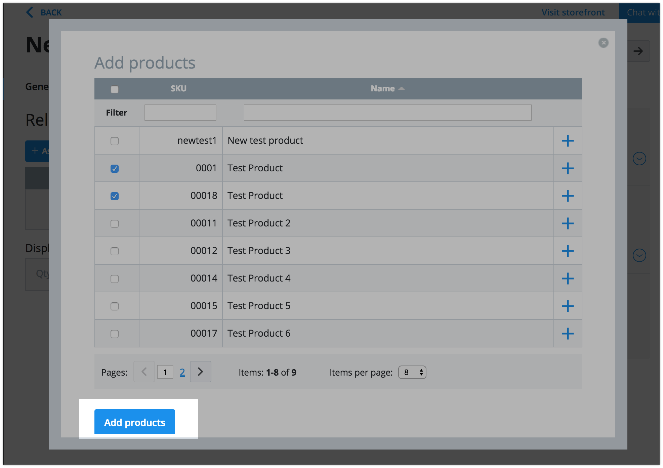Viewport: 663px width, 468px height.
Task: Uncheck the SKU 00018 checkbox
Action: [x=115, y=196]
